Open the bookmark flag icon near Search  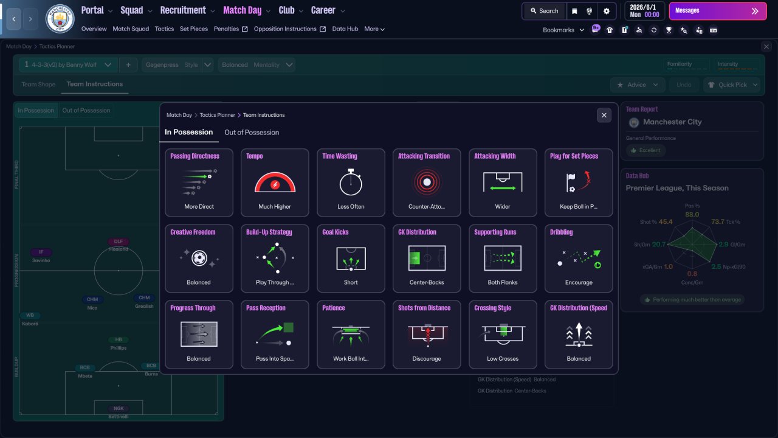(x=575, y=11)
